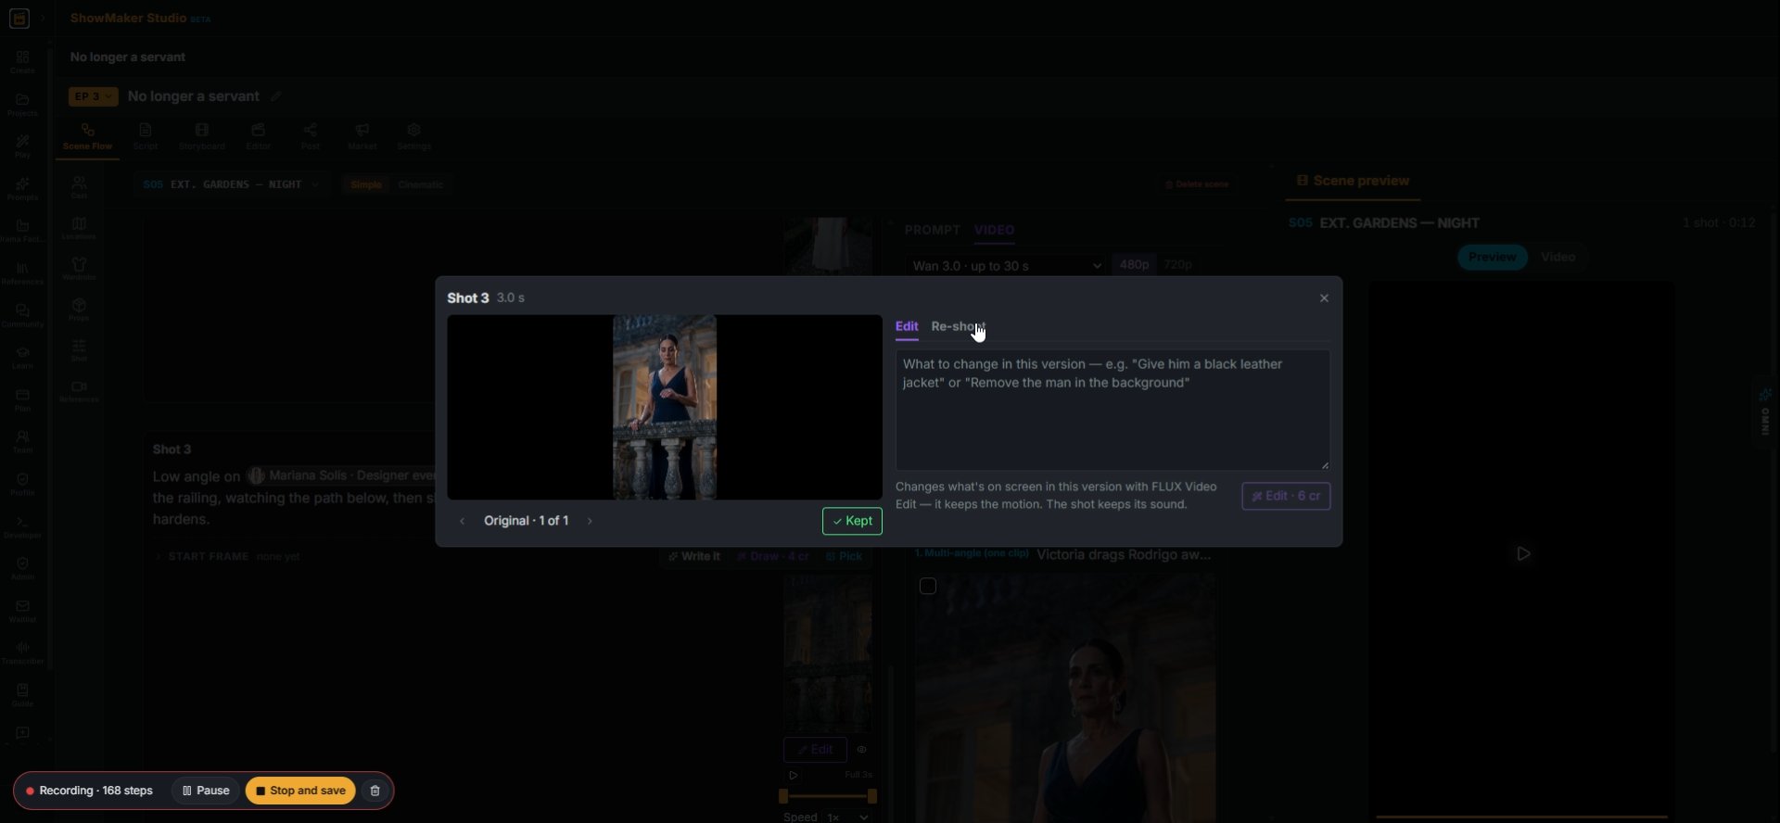Open Projects in the left sidebar
Screen dimensions: 1780x823
coord(22,105)
